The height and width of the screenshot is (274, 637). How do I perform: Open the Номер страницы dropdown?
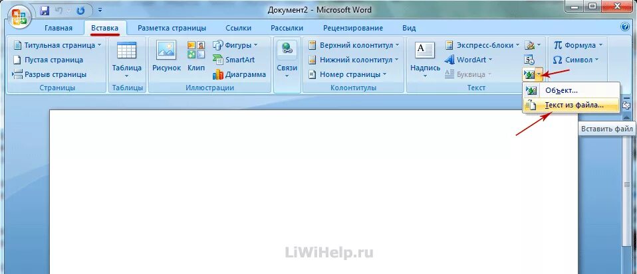(x=347, y=74)
